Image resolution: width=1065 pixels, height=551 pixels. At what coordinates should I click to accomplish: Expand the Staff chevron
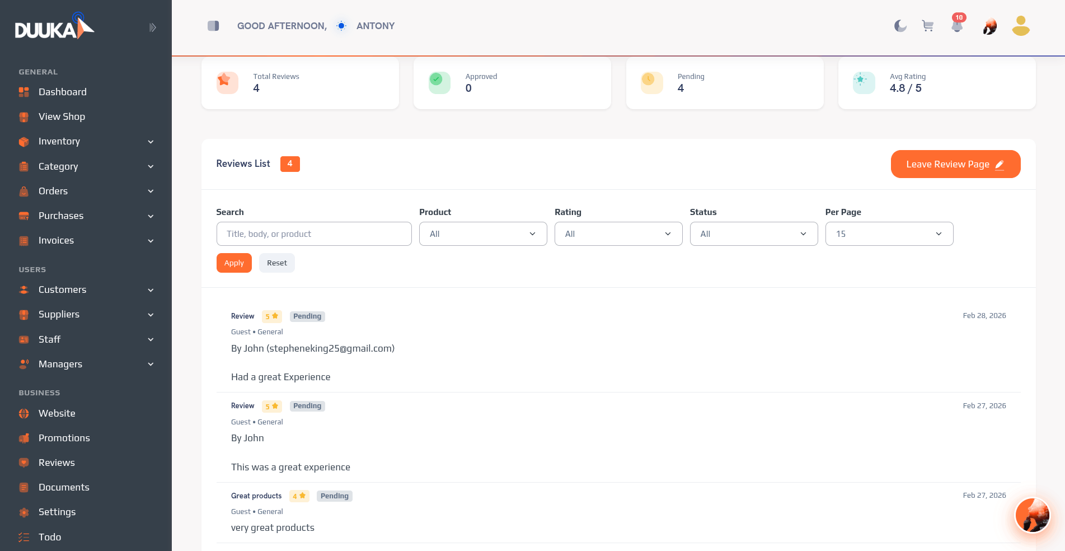click(151, 339)
